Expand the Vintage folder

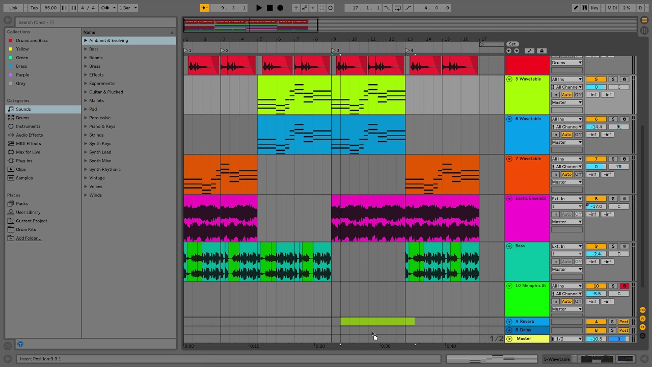click(86, 178)
